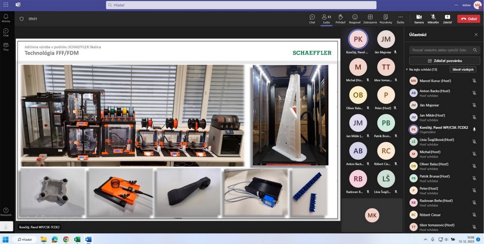484x244 pixels.
Task: Click the Ľudia participants icon
Action: click(326, 18)
